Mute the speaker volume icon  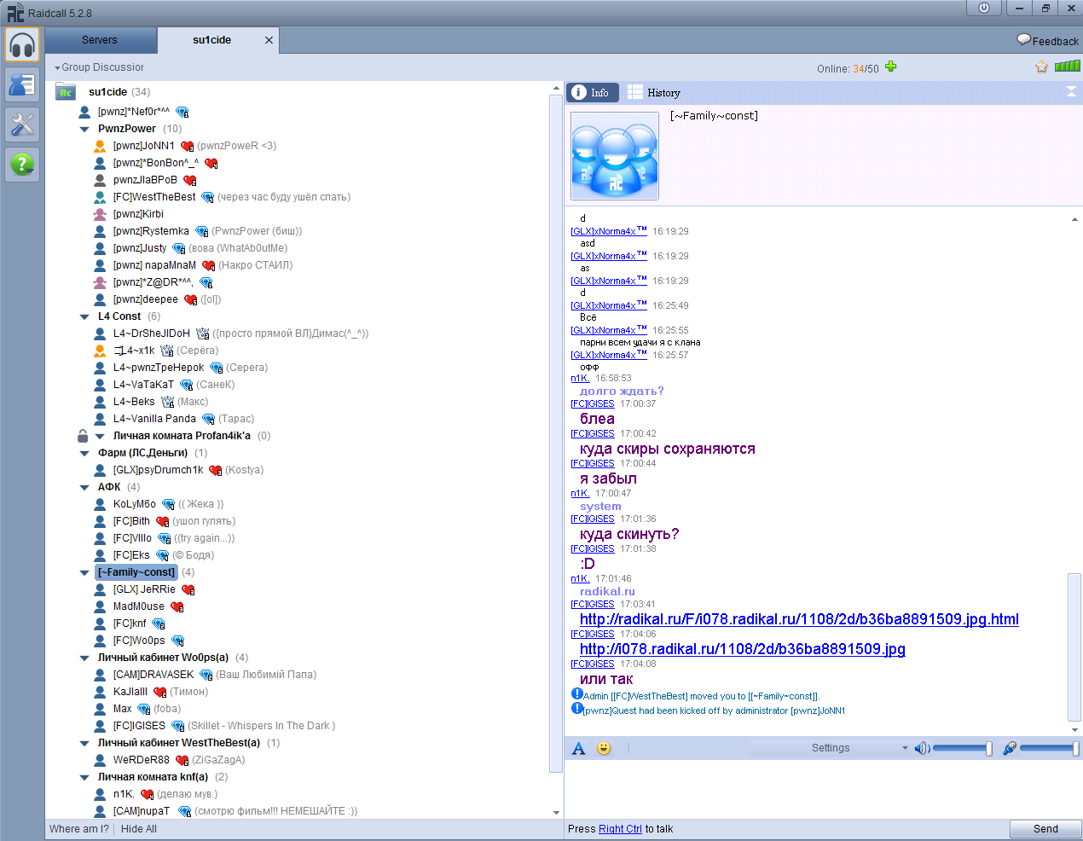coord(922,748)
